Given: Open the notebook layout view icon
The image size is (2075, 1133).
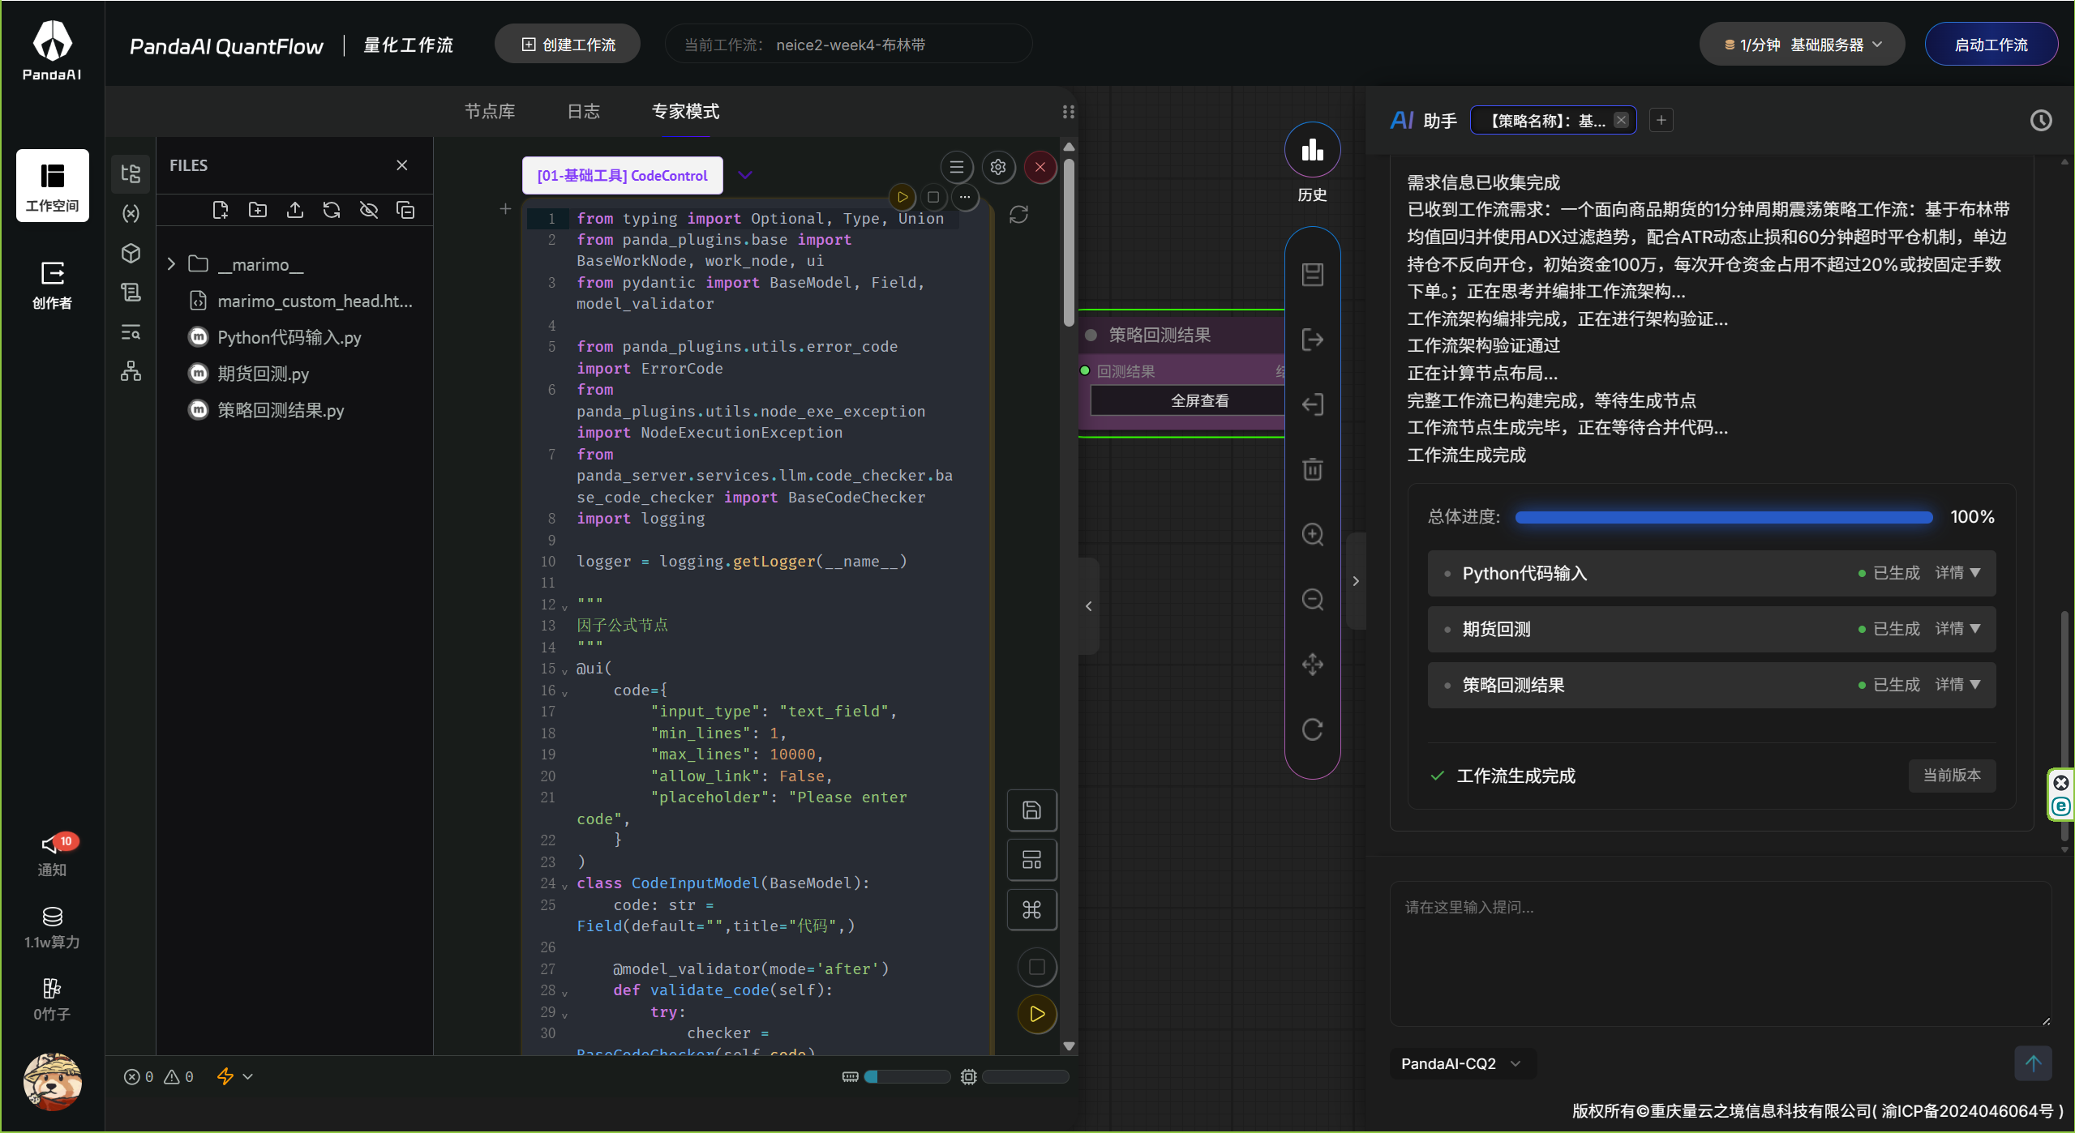Looking at the screenshot, I should click(x=1031, y=860).
